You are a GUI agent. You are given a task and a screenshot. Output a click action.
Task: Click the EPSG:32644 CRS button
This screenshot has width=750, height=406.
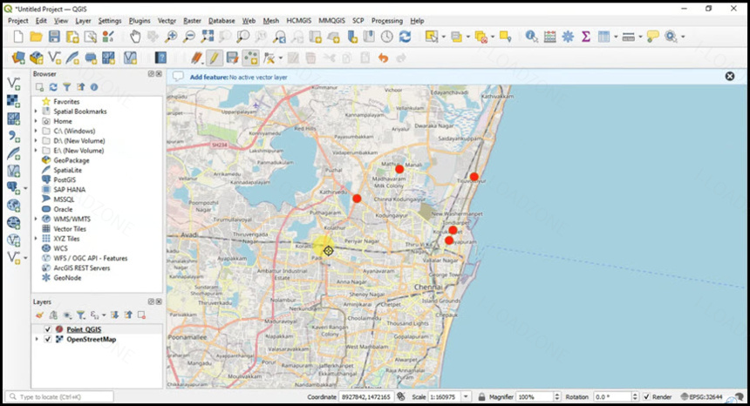(x=701, y=397)
